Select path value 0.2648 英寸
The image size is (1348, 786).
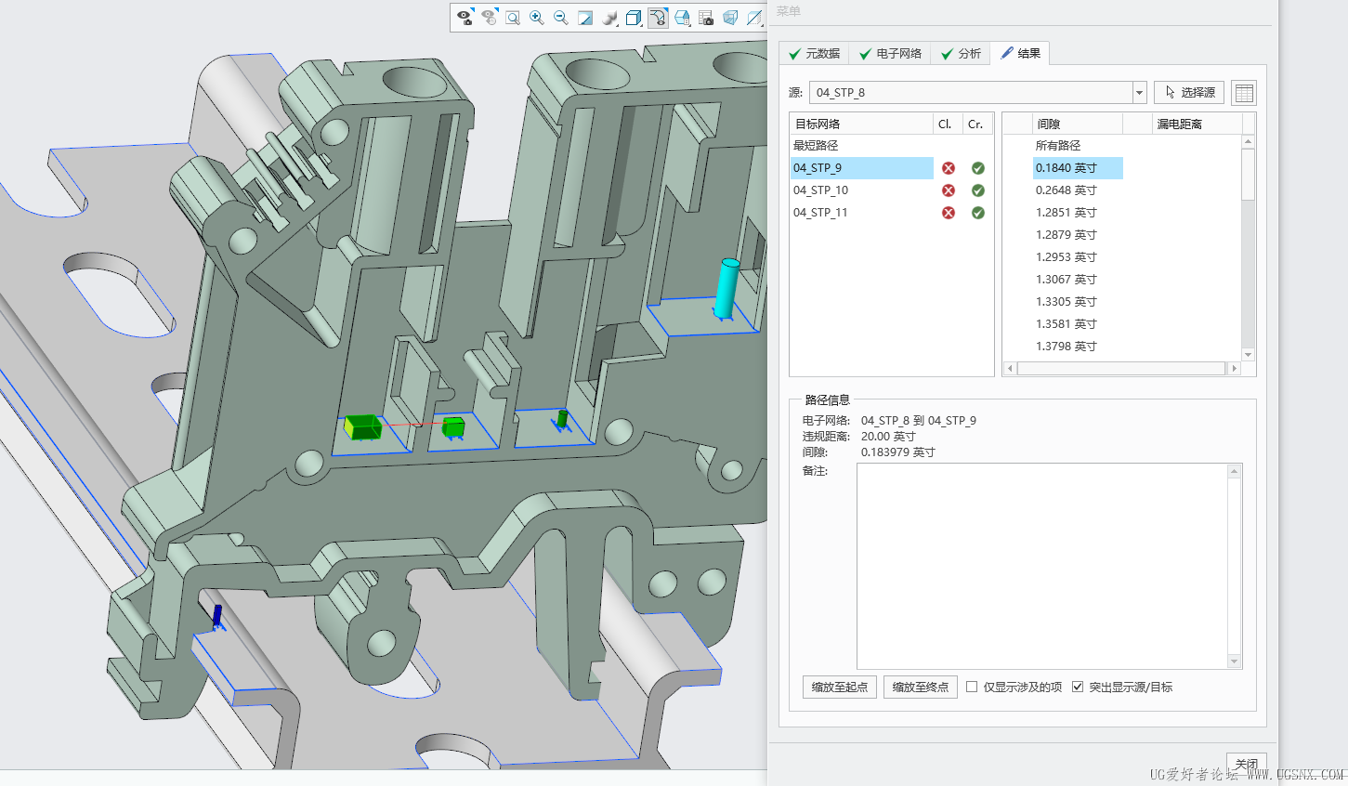[1067, 190]
